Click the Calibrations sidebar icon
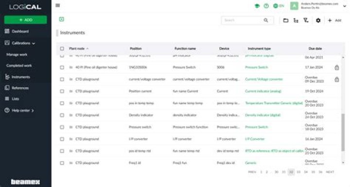The width and height of the screenshot is (350, 187). pyautogui.click(x=7, y=43)
